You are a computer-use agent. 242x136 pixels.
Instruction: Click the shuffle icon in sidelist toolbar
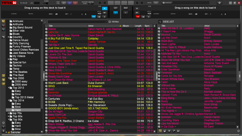[169, 131]
